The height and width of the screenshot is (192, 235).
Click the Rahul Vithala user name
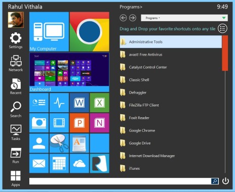point(25,7)
